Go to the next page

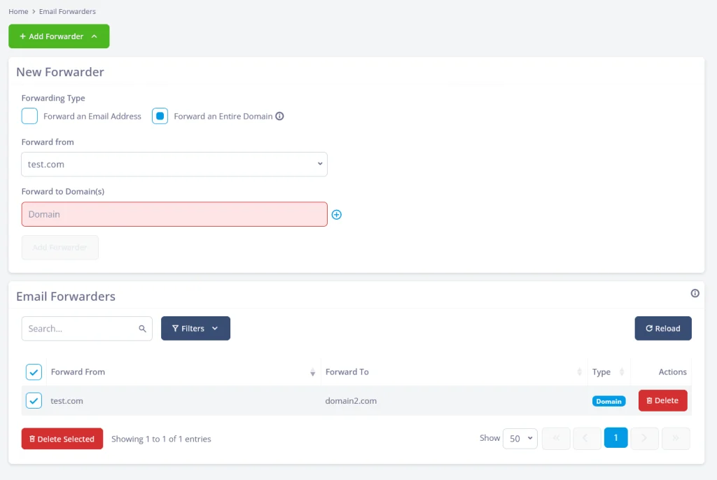click(644, 438)
